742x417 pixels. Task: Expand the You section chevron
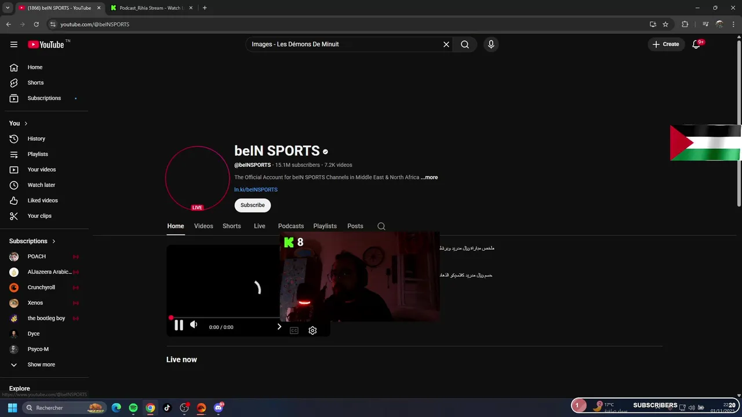pyautogui.click(x=26, y=123)
